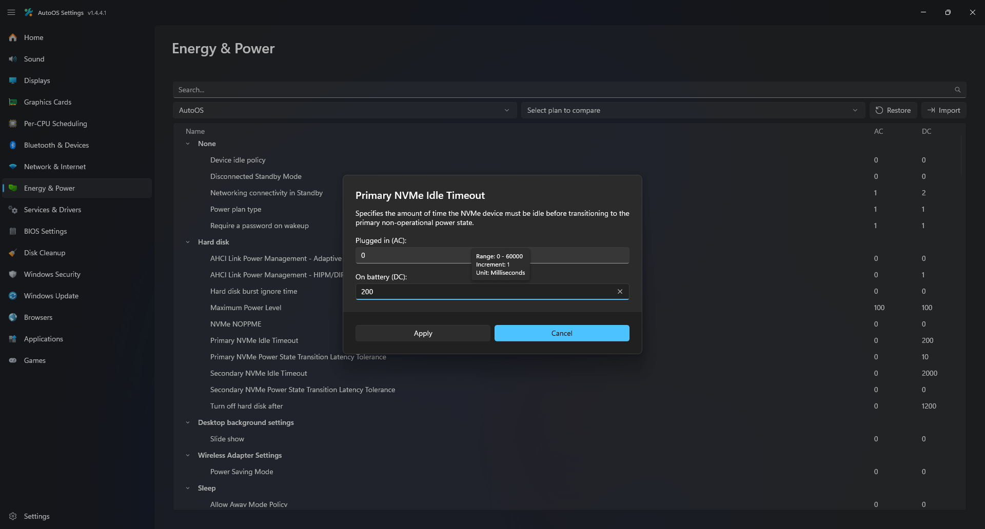Select Require a password on wakeup row
This screenshot has width=985, height=529.
tap(569, 226)
